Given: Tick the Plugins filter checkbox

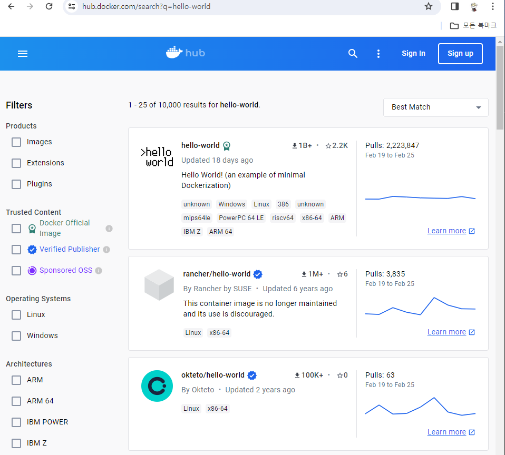Looking at the screenshot, I should point(16,184).
